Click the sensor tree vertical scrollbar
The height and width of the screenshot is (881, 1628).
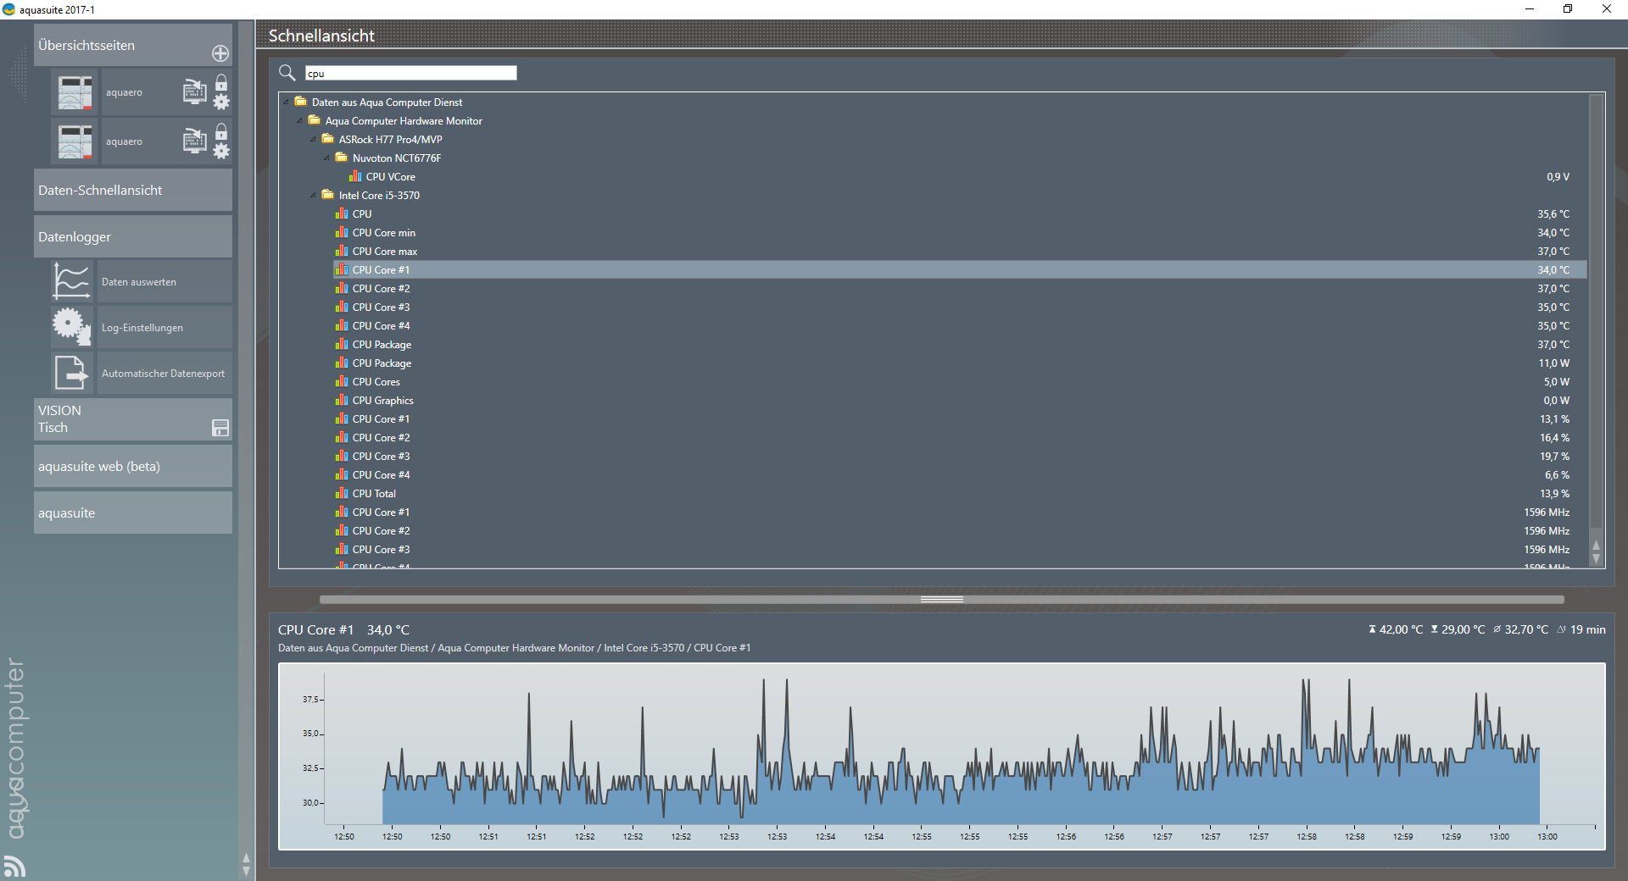coord(1597,310)
